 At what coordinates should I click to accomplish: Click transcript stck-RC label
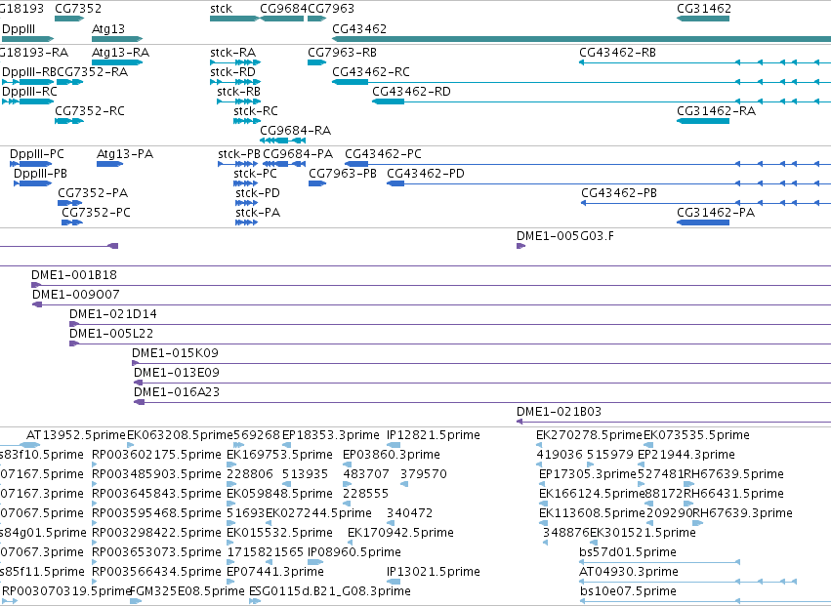pos(256,110)
